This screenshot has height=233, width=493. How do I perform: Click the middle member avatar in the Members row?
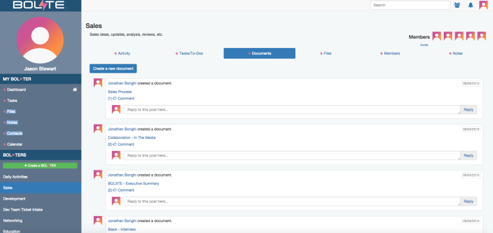[460, 36]
